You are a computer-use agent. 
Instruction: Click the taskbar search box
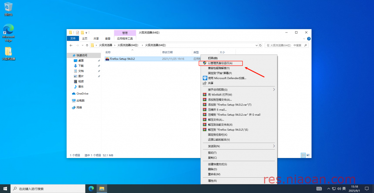coord(48,189)
